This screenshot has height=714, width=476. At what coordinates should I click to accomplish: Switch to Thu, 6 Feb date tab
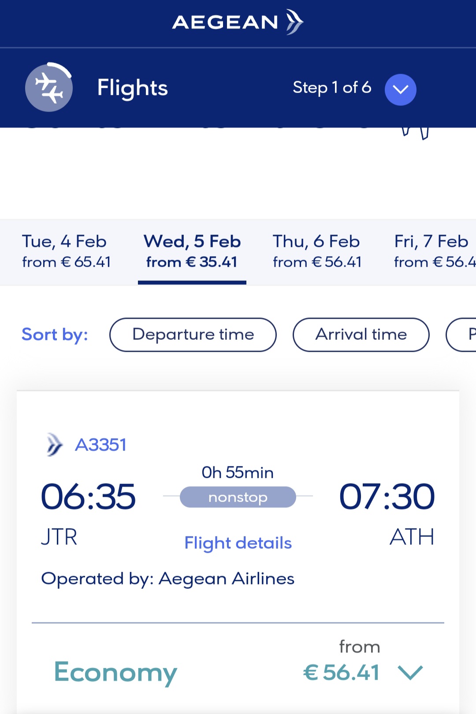tap(316, 251)
